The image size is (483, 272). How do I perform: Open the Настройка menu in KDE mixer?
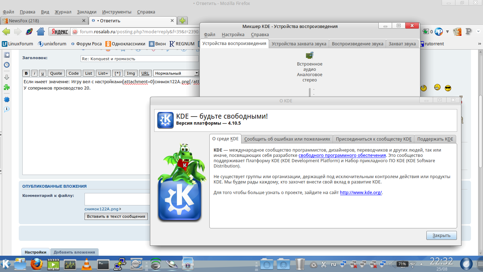pyautogui.click(x=233, y=35)
